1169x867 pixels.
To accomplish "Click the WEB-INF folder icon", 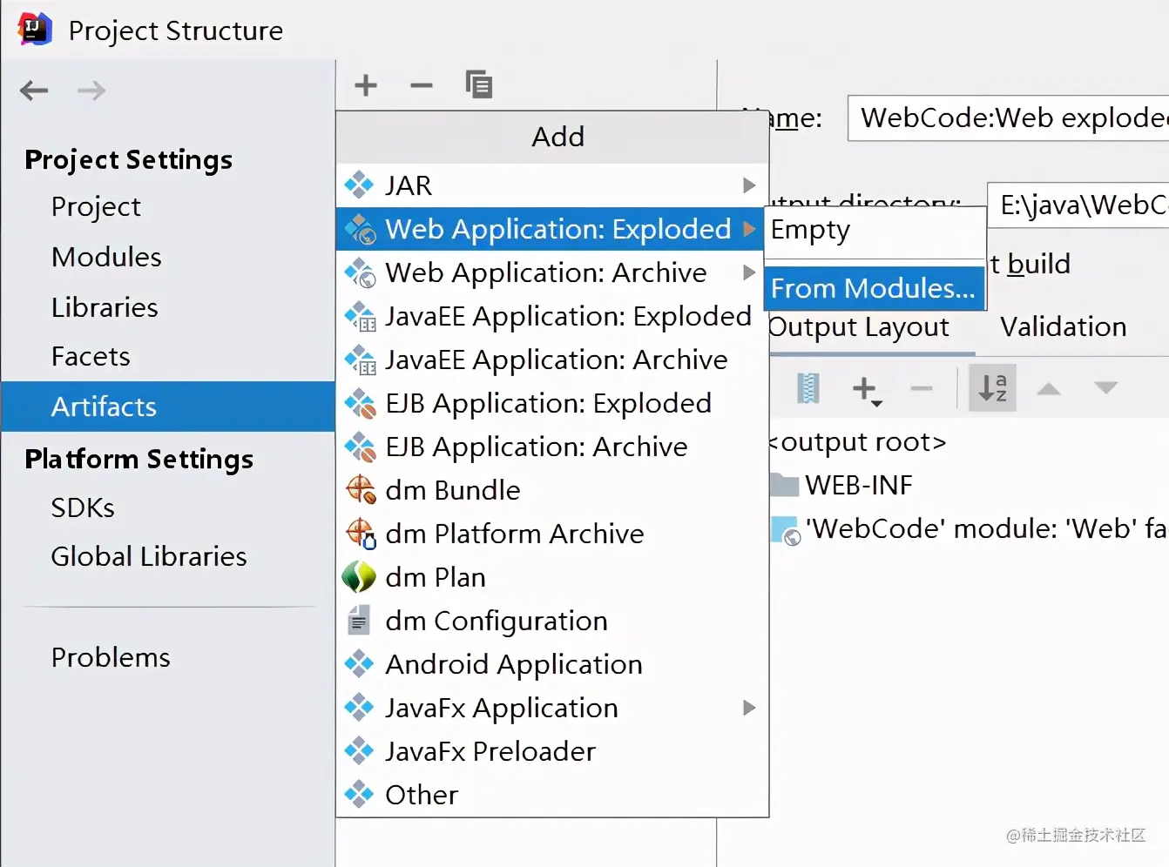I will [x=785, y=485].
